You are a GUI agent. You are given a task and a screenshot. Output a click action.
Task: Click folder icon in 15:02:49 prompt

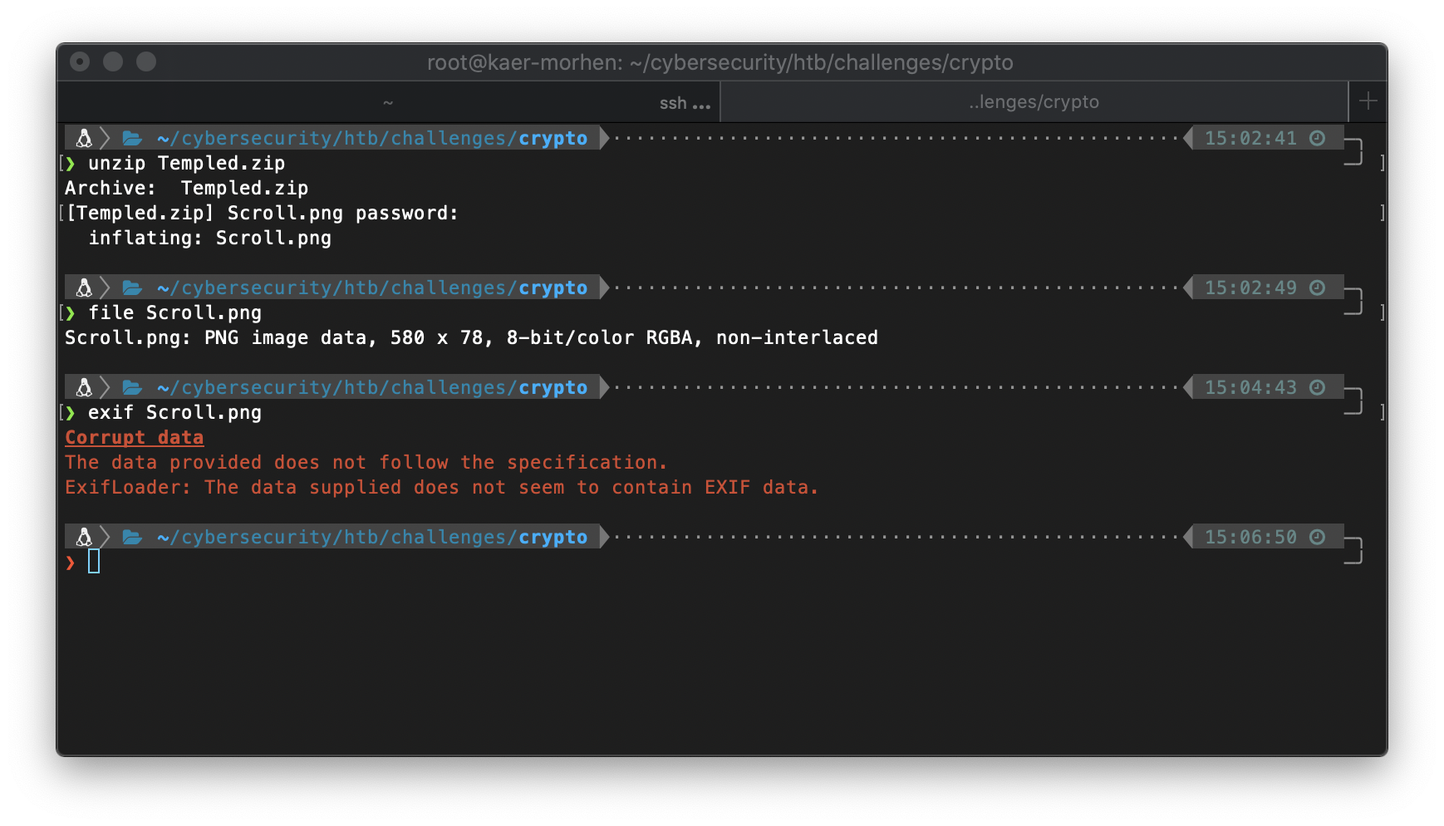click(x=132, y=288)
